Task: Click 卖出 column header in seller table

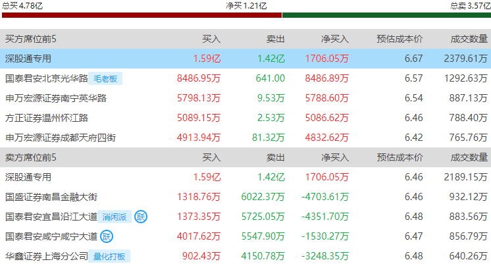Action: (x=276, y=157)
